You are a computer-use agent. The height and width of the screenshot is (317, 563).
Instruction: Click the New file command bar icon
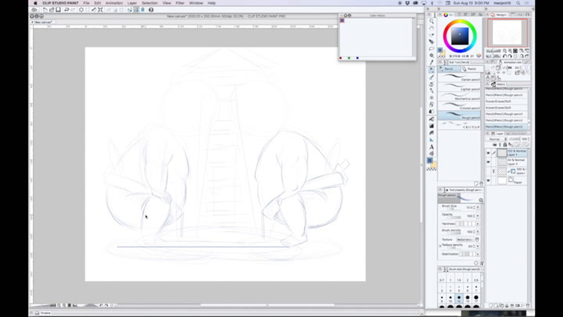click(45, 10)
